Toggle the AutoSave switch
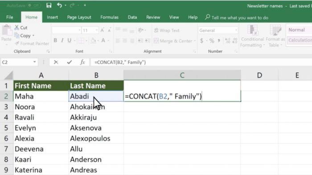The image size is (312, 175). click(x=33, y=6)
